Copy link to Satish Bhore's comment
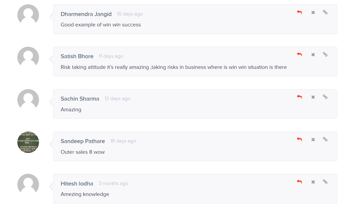 pyautogui.click(x=325, y=54)
